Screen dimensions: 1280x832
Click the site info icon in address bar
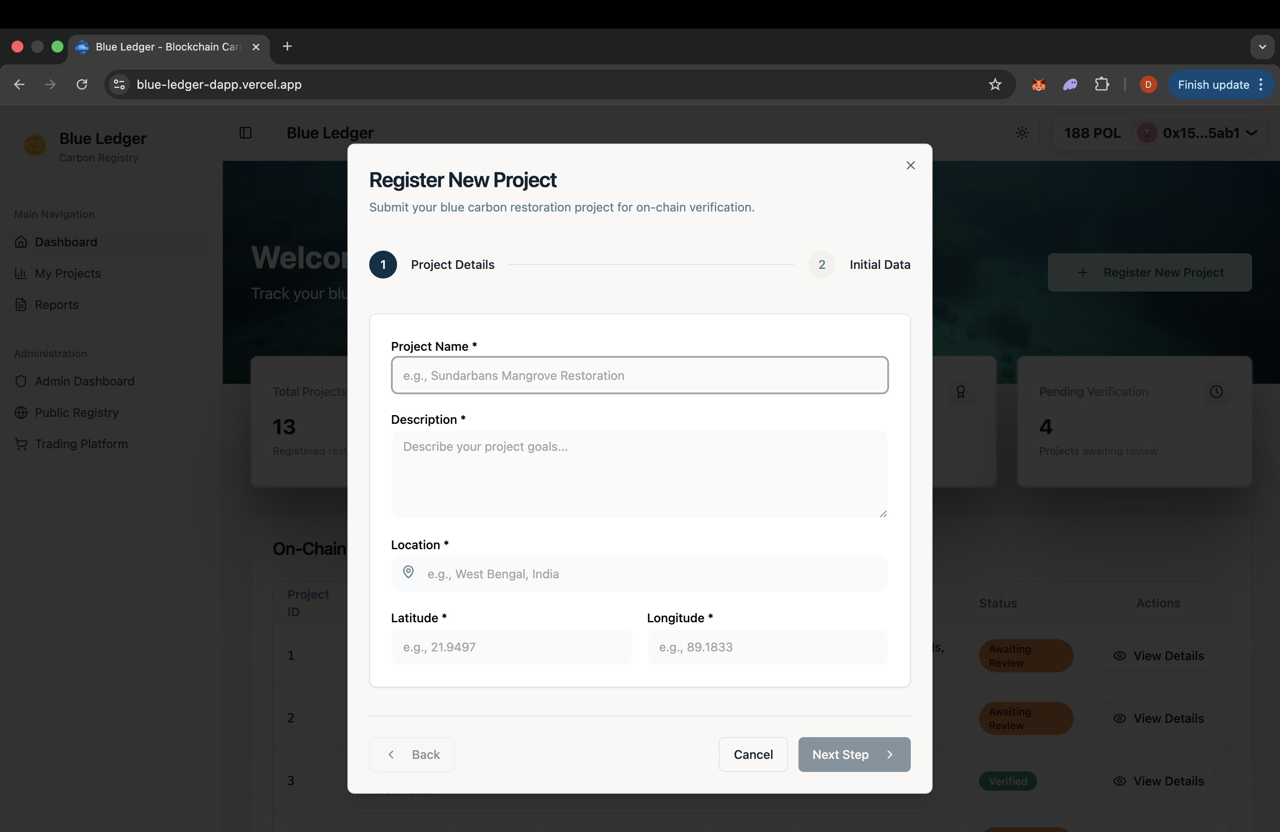(x=119, y=84)
